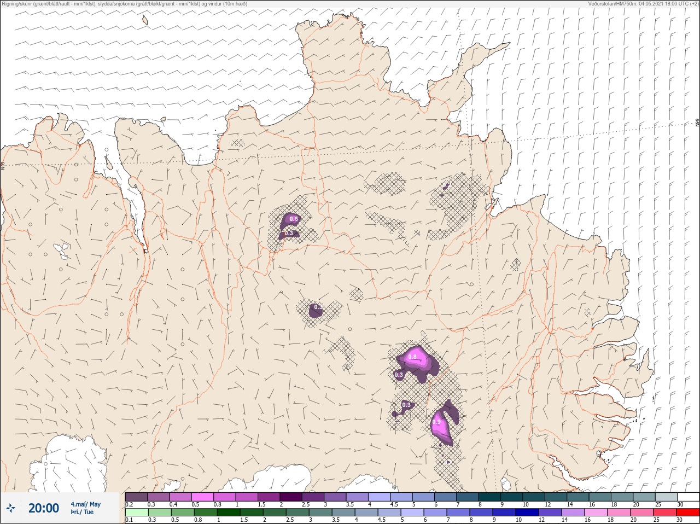The height and width of the screenshot is (524, 700).
Task: Pick the dark mauve snow swatch between 0.2 and 0.3
Action: [136, 497]
